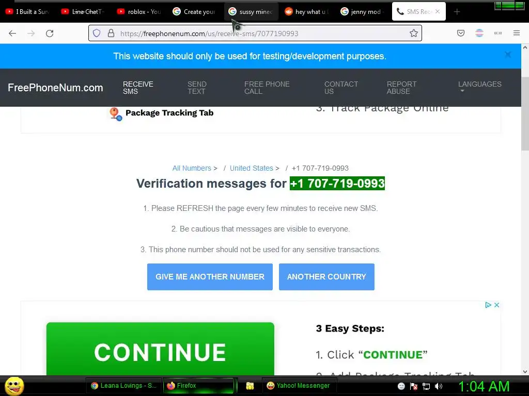
Task: Open the REPORT ABUSE nav item
Action: pos(401,88)
